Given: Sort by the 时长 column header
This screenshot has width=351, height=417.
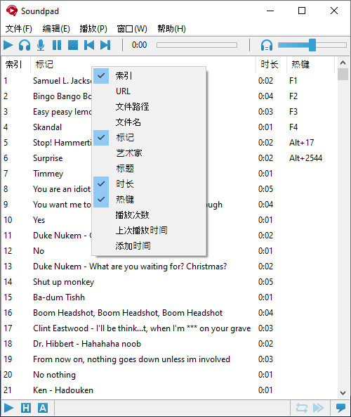Looking at the screenshot, I should (272, 65).
